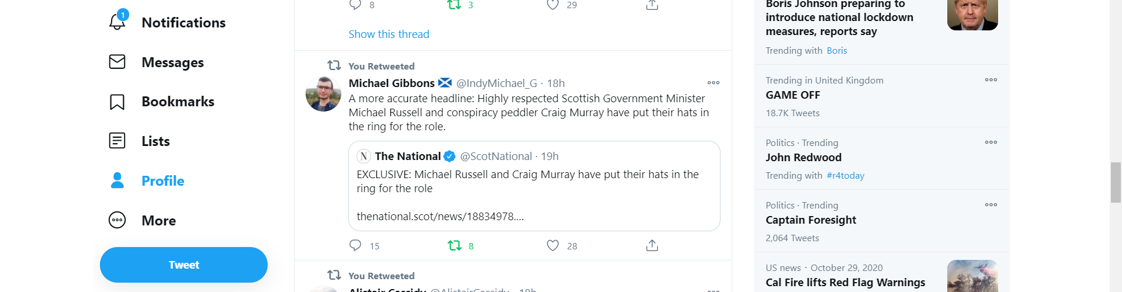This screenshot has height=292, width=1122.
Task: Select Captain Foresight trending topic
Action: [x=811, y=220]
